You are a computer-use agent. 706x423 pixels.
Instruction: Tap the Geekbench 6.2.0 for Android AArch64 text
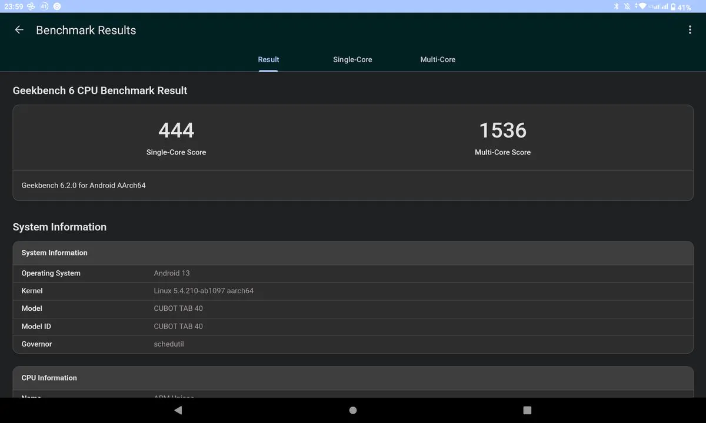tap(84, 185)
